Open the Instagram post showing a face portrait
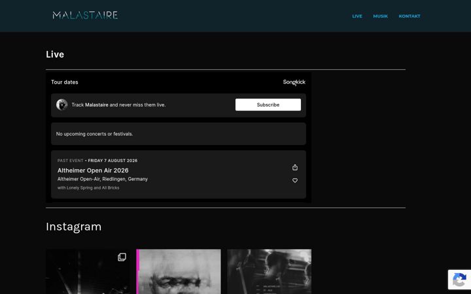Screen dimensions: 471x294 pos(179,272)
